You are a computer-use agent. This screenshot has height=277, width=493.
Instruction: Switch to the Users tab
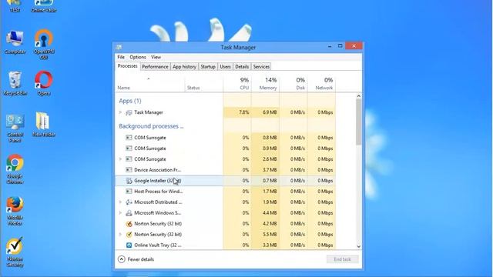click(x=225, y=67)
